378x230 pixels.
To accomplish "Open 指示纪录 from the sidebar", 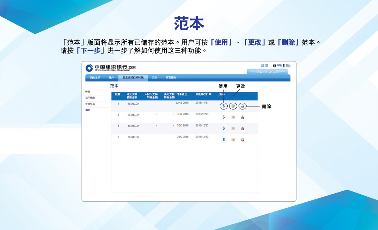I will (x=90, y=98).
